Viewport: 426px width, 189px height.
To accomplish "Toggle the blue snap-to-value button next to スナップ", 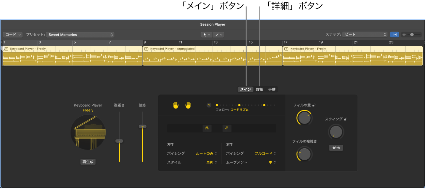I will [x=395, y=34].
